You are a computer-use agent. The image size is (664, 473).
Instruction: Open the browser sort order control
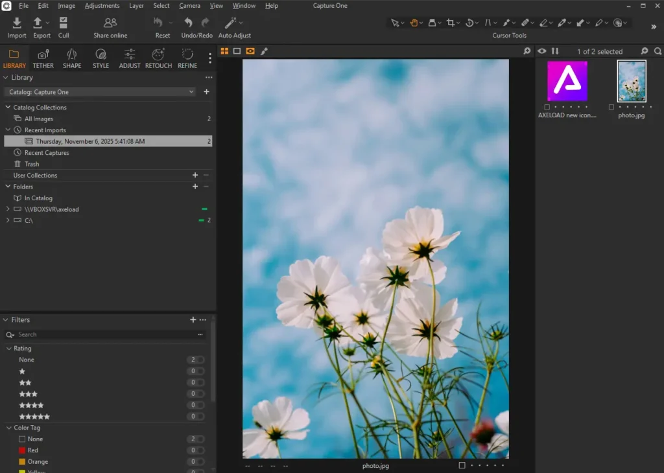[x=555, y=51]
